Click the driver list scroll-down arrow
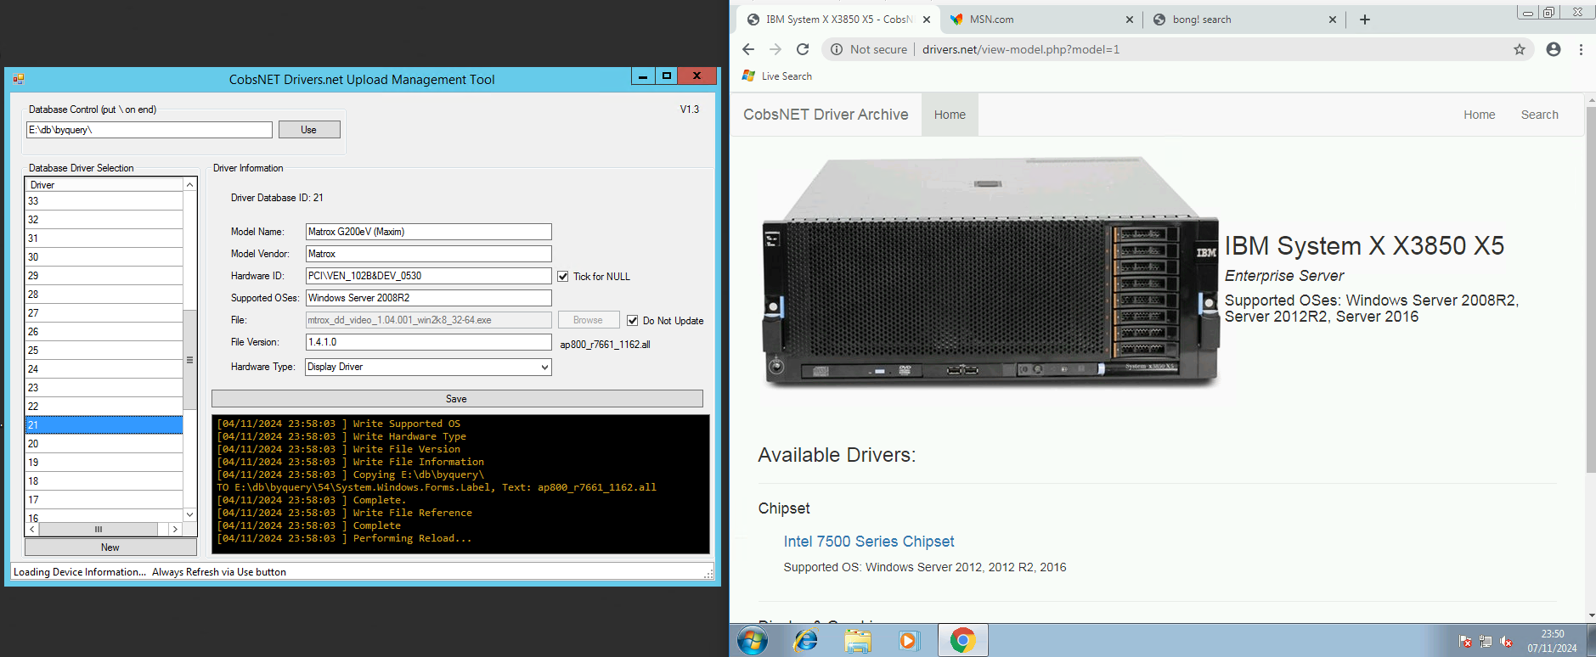Screen dimensions: 1596x657 click(189, 514)
